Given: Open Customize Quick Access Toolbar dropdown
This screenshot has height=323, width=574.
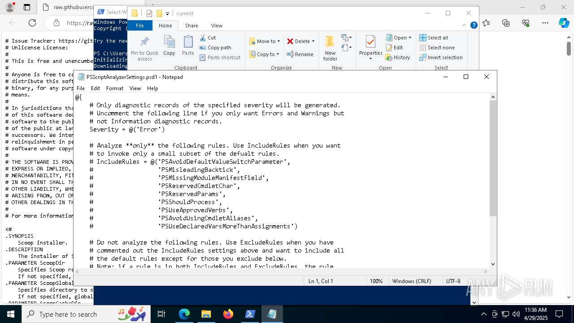Looking at the screenshot, I should pyautogui.click(x=167, y=13).
